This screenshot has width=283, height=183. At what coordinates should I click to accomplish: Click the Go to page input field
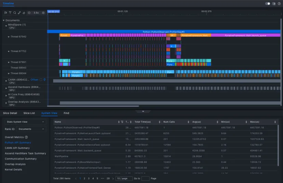145,178
